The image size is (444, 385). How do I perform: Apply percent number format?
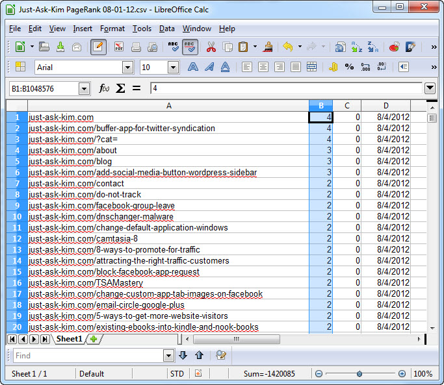[349, 67]
